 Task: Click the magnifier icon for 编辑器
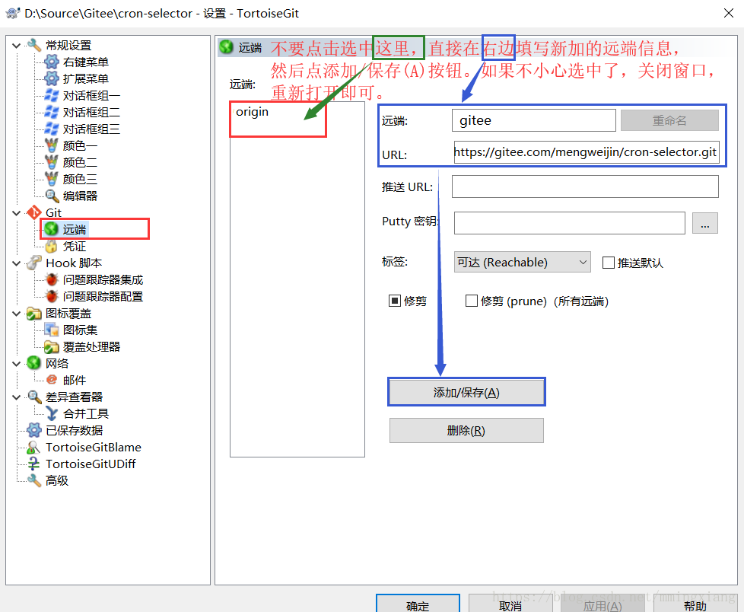(51, 196)
